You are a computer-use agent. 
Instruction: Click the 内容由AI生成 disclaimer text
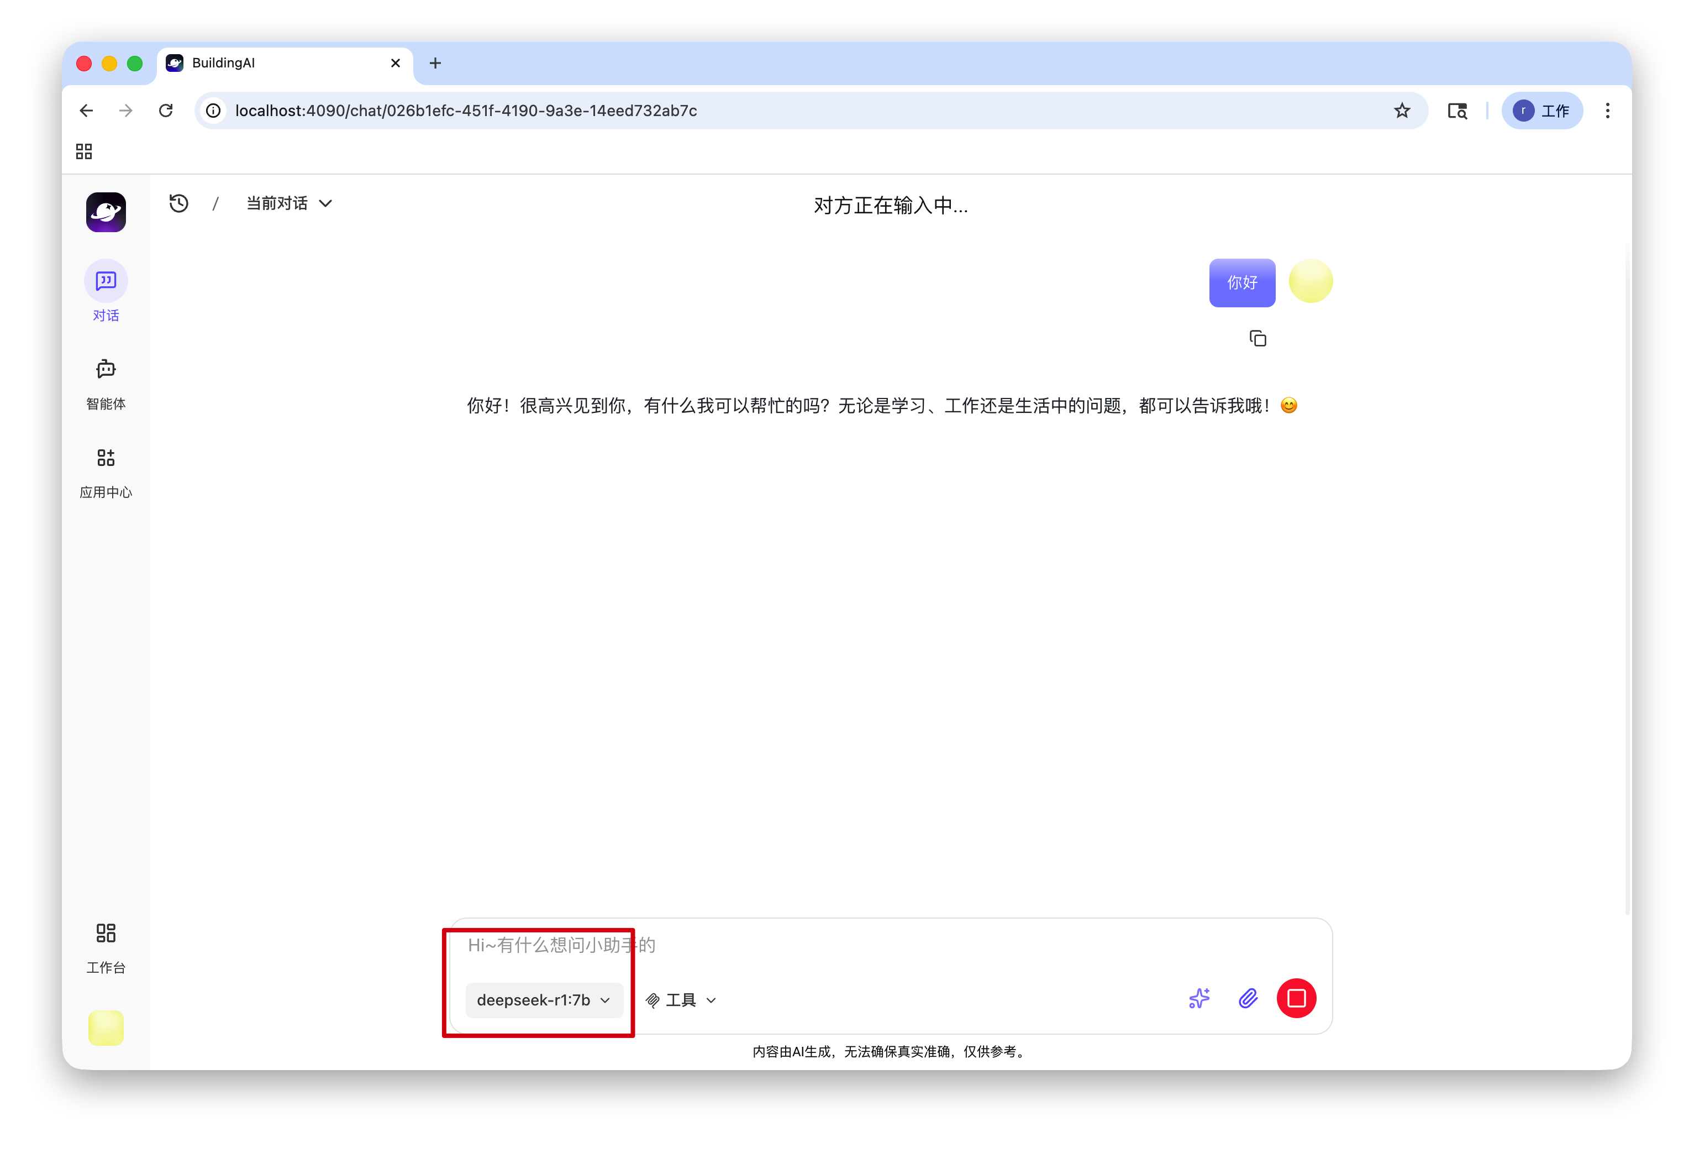(890, 1052)
